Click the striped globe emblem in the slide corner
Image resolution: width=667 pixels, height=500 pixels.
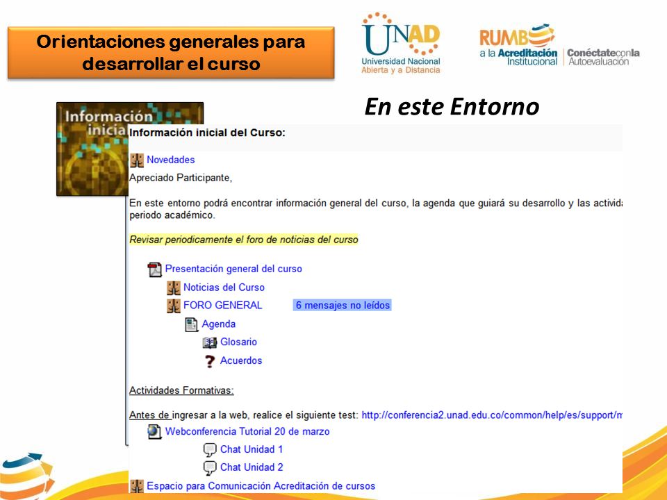[x=26, y=476]
